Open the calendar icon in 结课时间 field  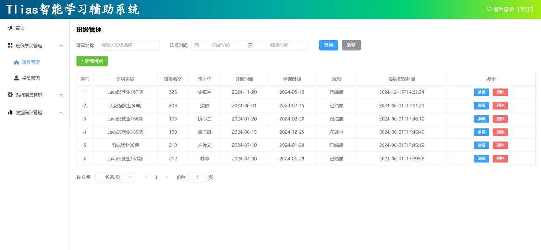tap(196, 45)
